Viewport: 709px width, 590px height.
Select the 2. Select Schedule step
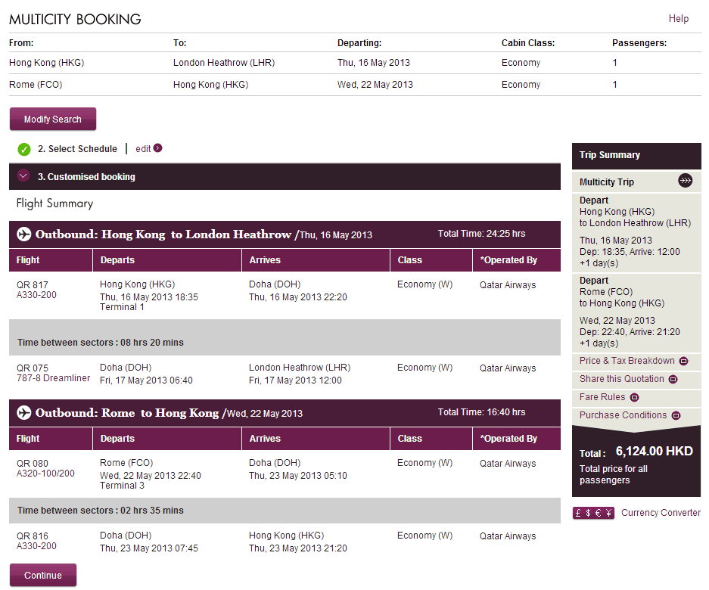click(x=77, y=149)
